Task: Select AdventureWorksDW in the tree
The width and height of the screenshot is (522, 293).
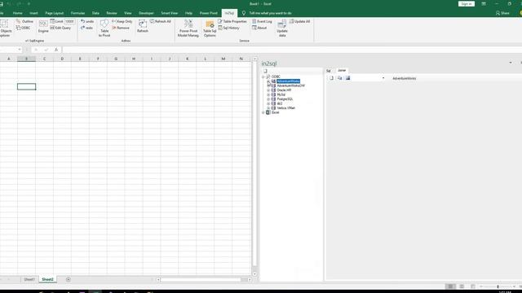Action: click(290, 85)
